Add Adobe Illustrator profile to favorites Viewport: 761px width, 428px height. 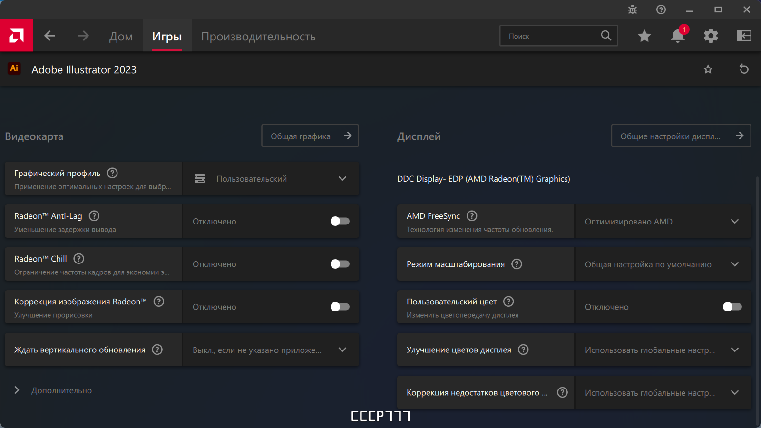[x=708, y=69]
